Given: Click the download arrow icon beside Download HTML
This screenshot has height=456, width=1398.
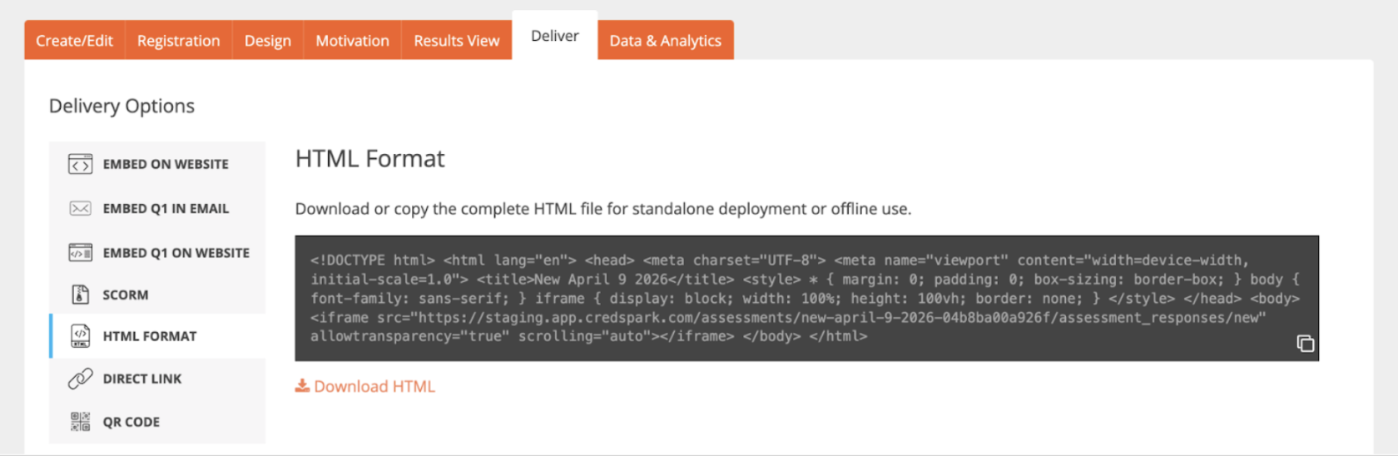Looking at the screenshot, I should [302, 386].
